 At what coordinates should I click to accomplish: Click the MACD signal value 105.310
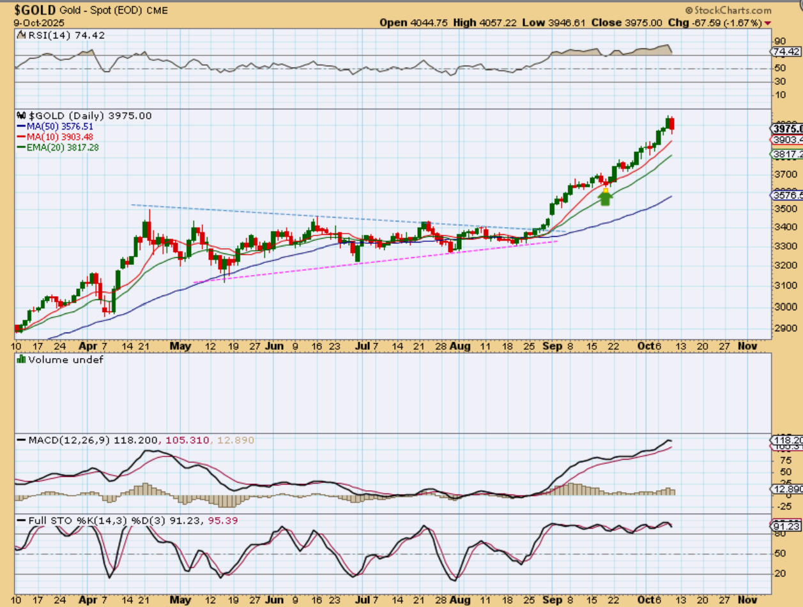point(188,440)
